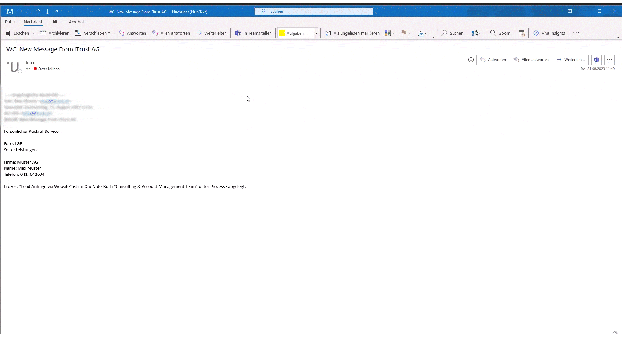
Task: Click the calendar chart icon in ribbon
Action: 522,33
